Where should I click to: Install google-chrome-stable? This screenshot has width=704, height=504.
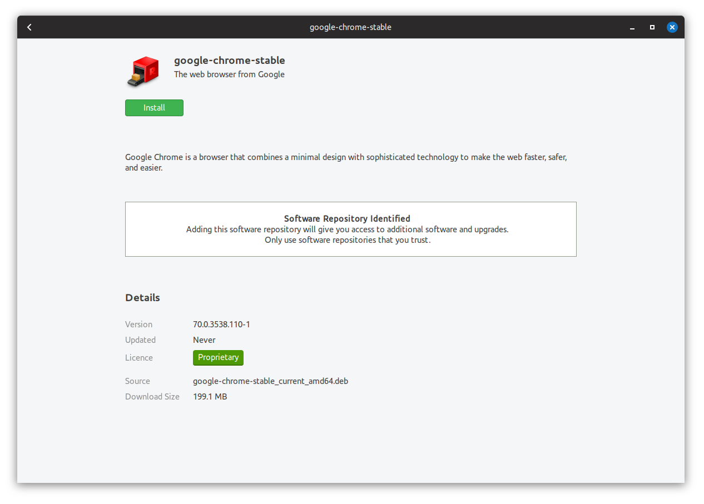[154, 108]
